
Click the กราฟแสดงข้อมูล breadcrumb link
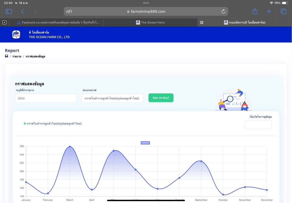(x=35, y=57)
